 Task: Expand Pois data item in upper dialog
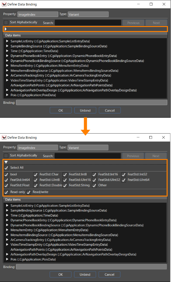(x=7, y=95)
